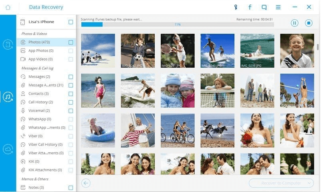Switch to Recover from iOS Device mode
Image resolution: width=321 pixels, height=192 pixels.
(8, 44)
